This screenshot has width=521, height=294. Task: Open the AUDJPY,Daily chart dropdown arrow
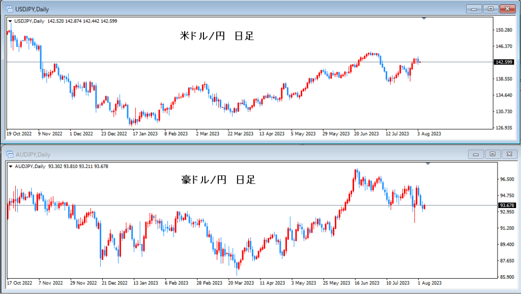[10, 166]
